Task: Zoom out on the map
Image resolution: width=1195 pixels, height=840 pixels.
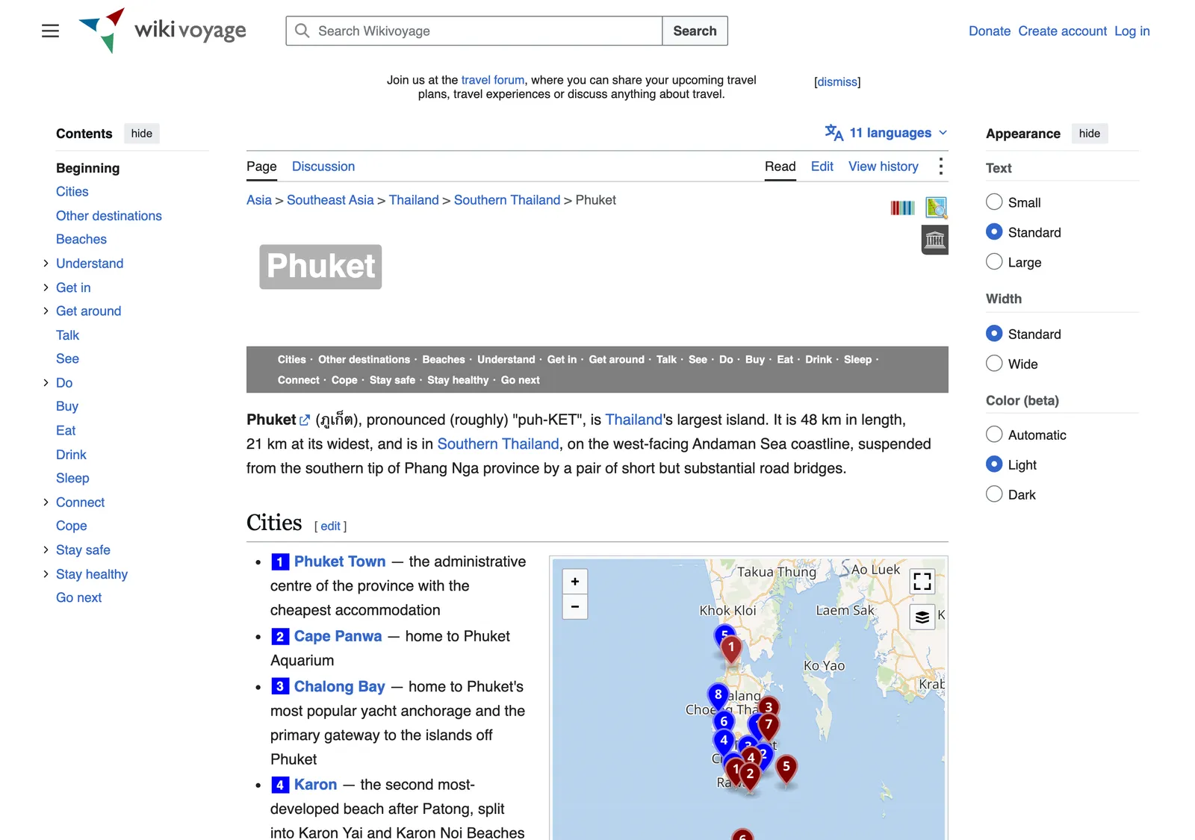Action: coord(575,607)
